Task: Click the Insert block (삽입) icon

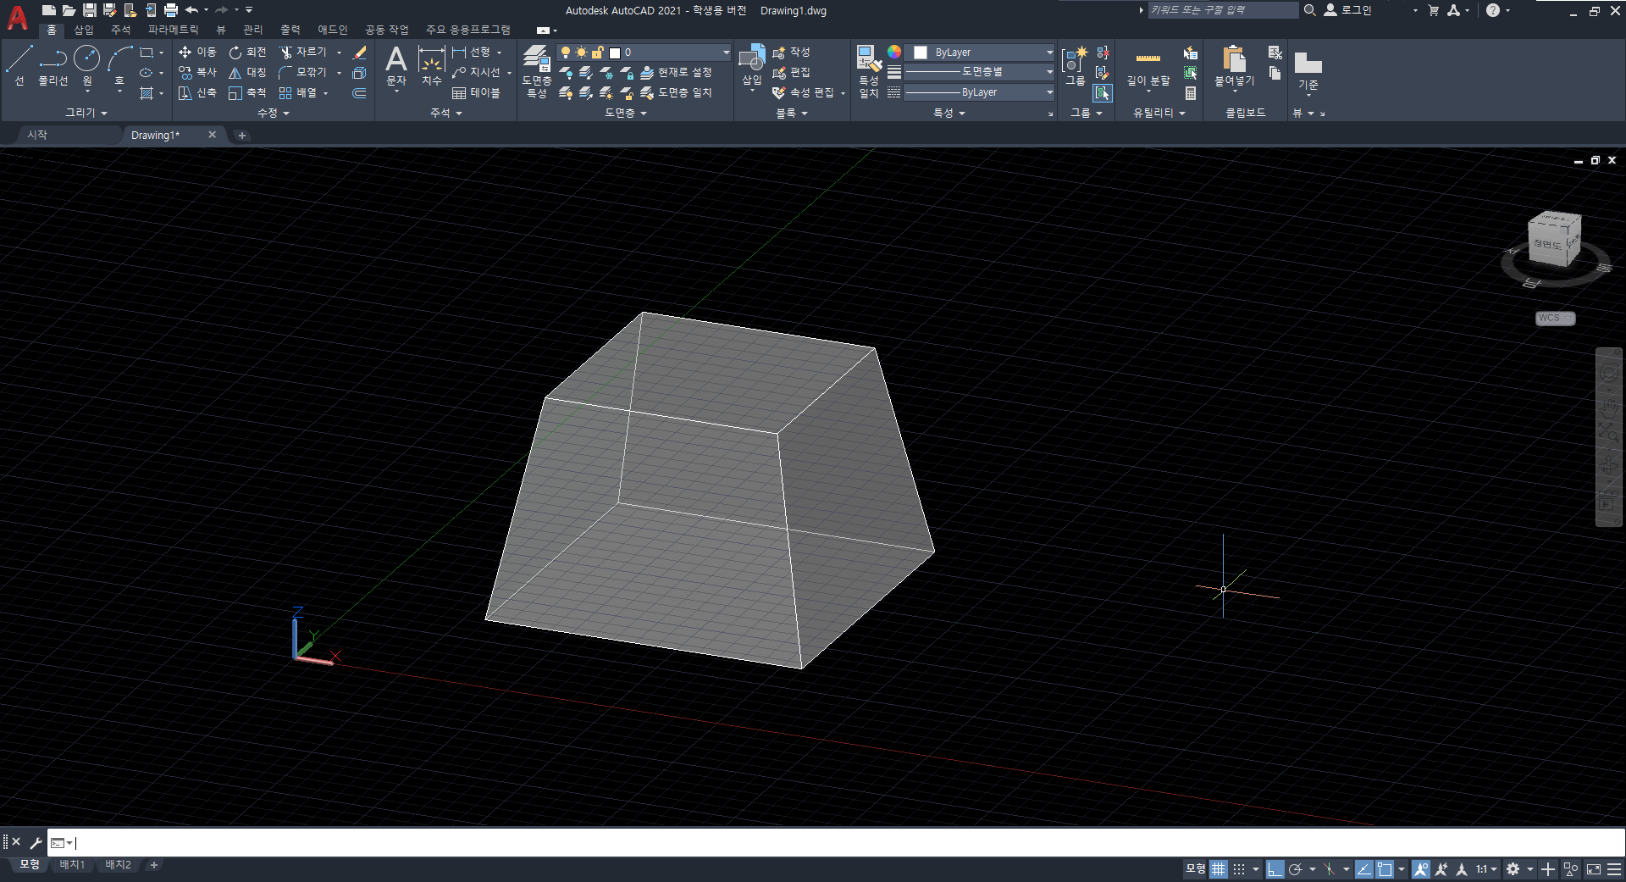Action: (752, 64)
